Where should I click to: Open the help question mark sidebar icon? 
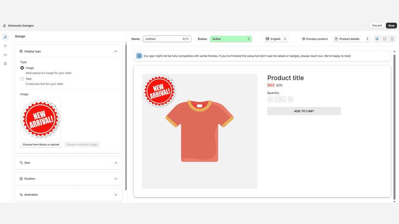click(x=5, y=64)
